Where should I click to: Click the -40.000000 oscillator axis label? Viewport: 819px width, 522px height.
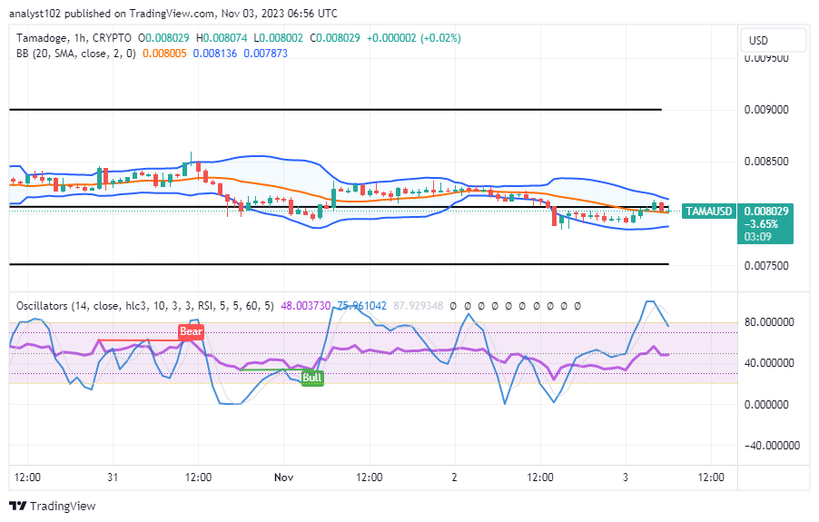(772, 445)
